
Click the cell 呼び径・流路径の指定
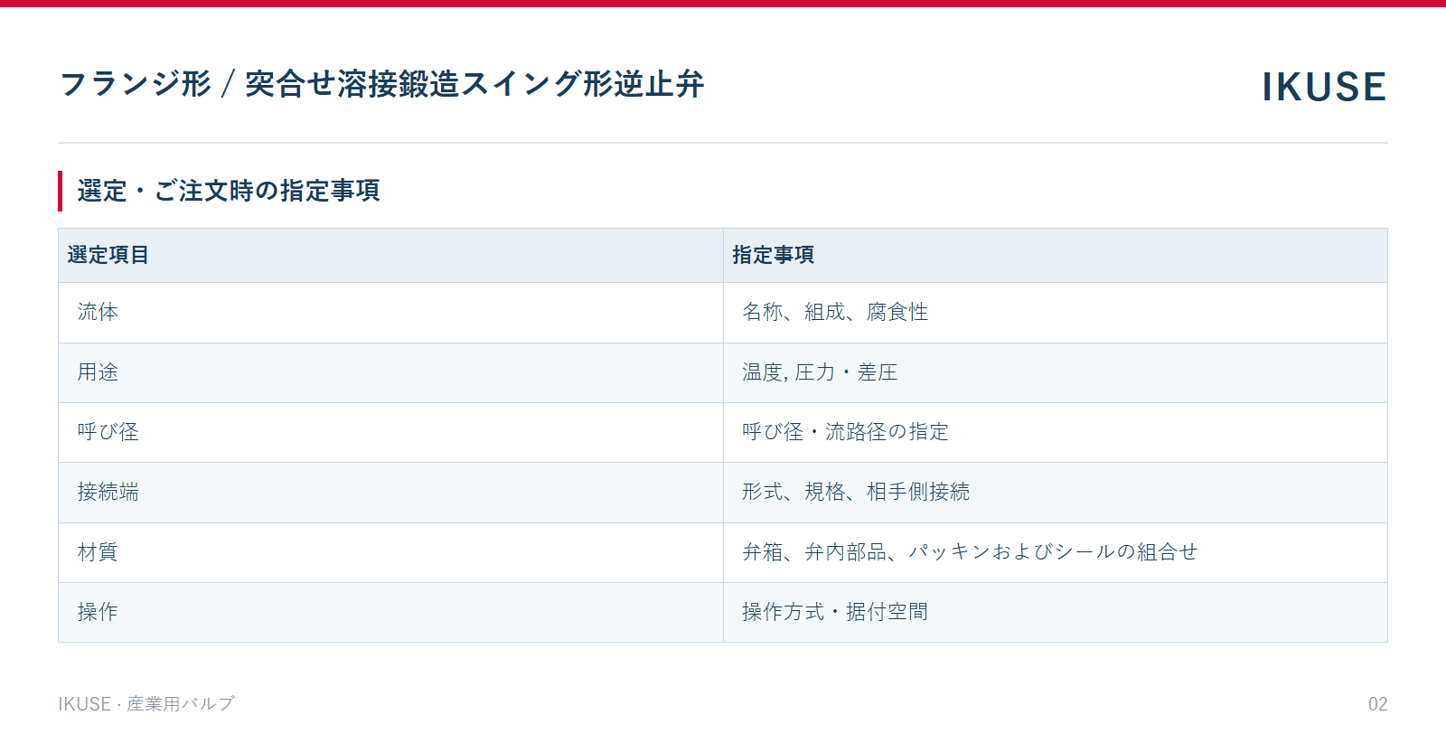1056,432
